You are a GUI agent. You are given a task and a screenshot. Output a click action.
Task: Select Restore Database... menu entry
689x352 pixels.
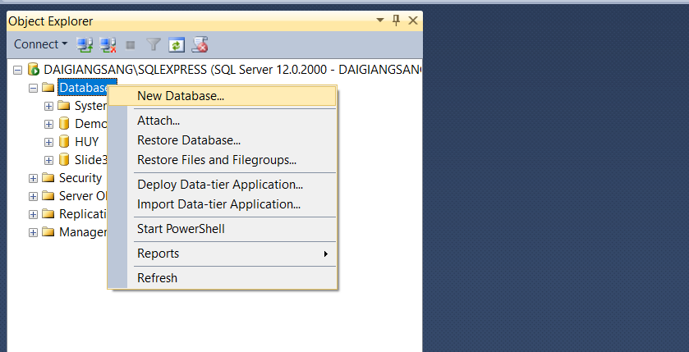point(189,140)
